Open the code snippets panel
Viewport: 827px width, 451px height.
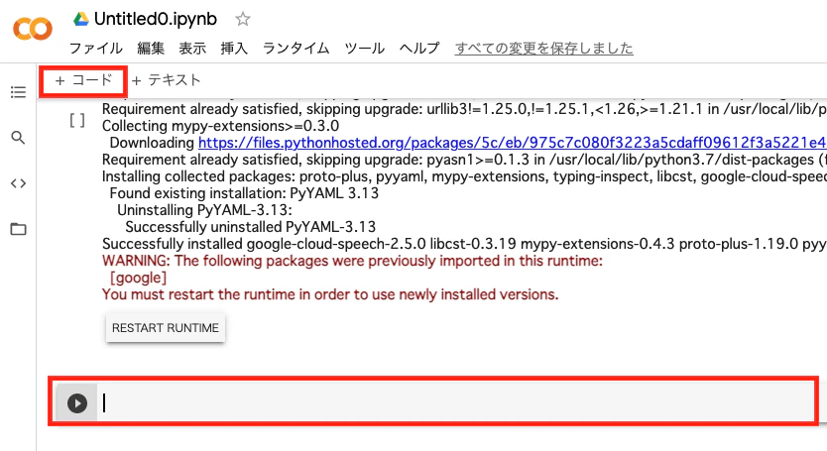point(18,183)
